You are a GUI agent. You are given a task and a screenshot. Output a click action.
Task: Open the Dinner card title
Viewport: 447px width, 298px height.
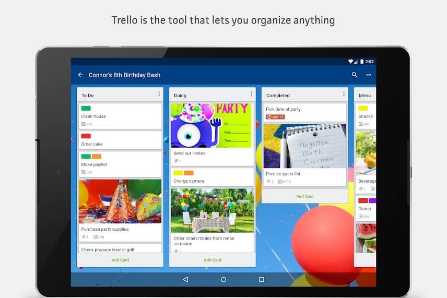364,209
